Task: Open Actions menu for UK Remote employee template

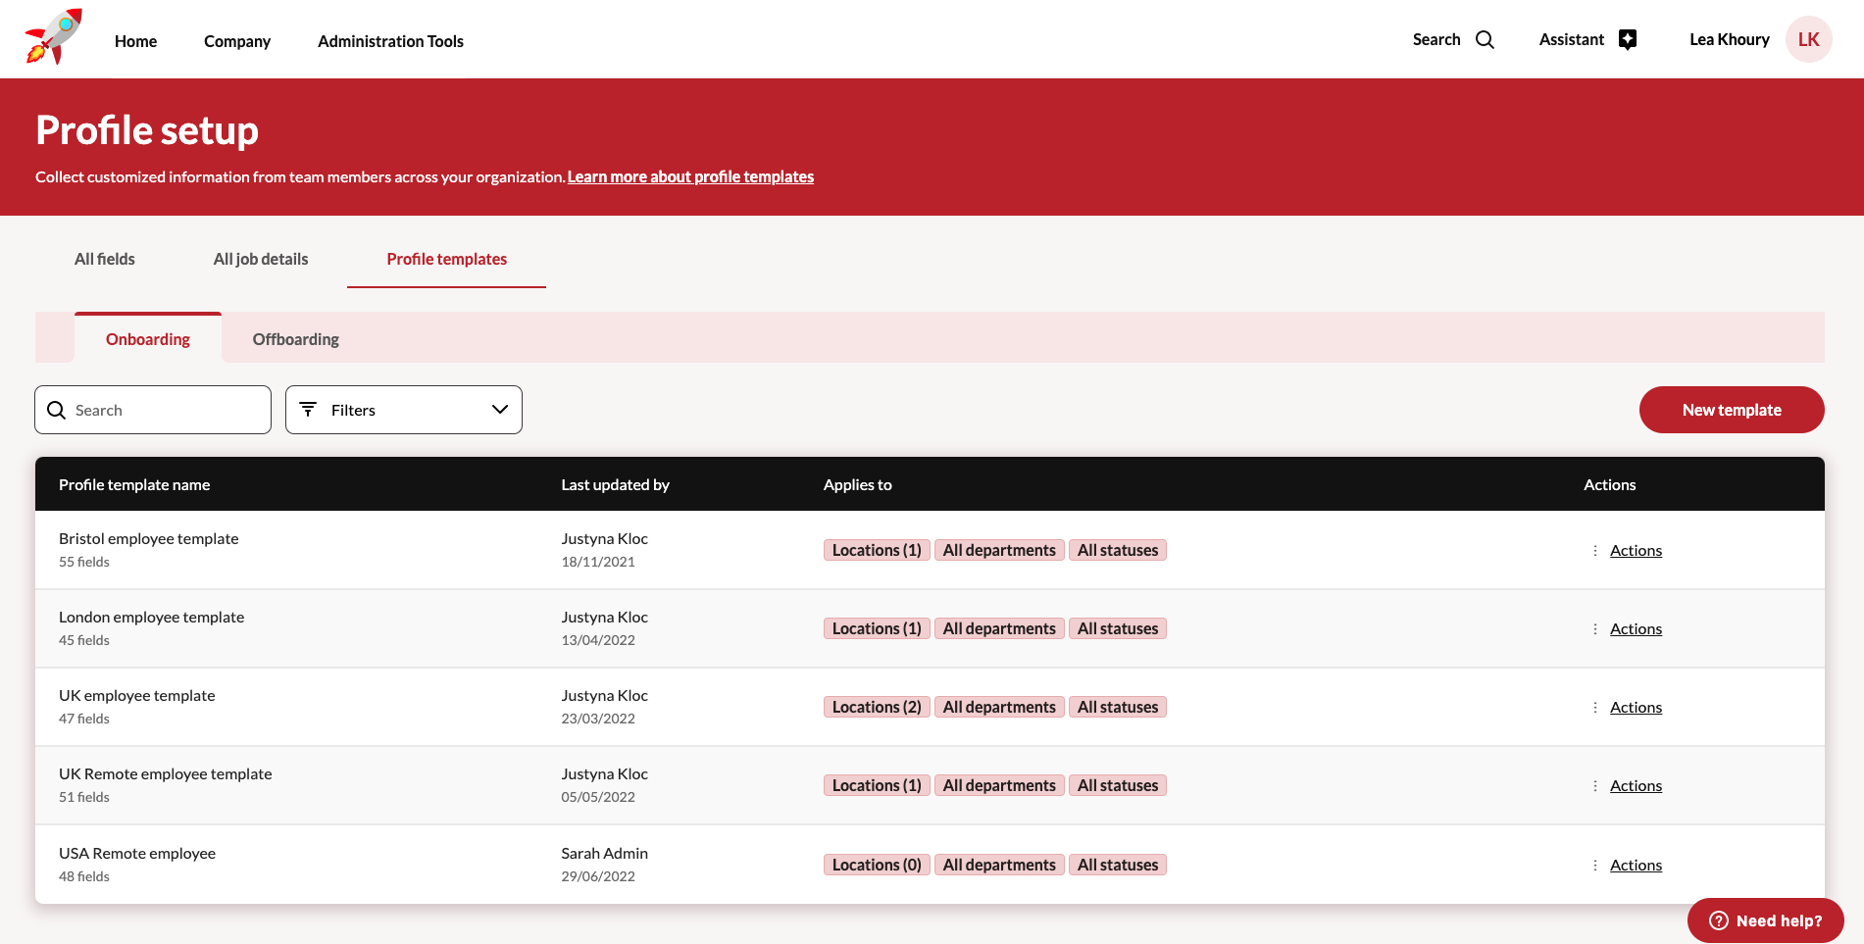Action: [x=1636, y=786]
